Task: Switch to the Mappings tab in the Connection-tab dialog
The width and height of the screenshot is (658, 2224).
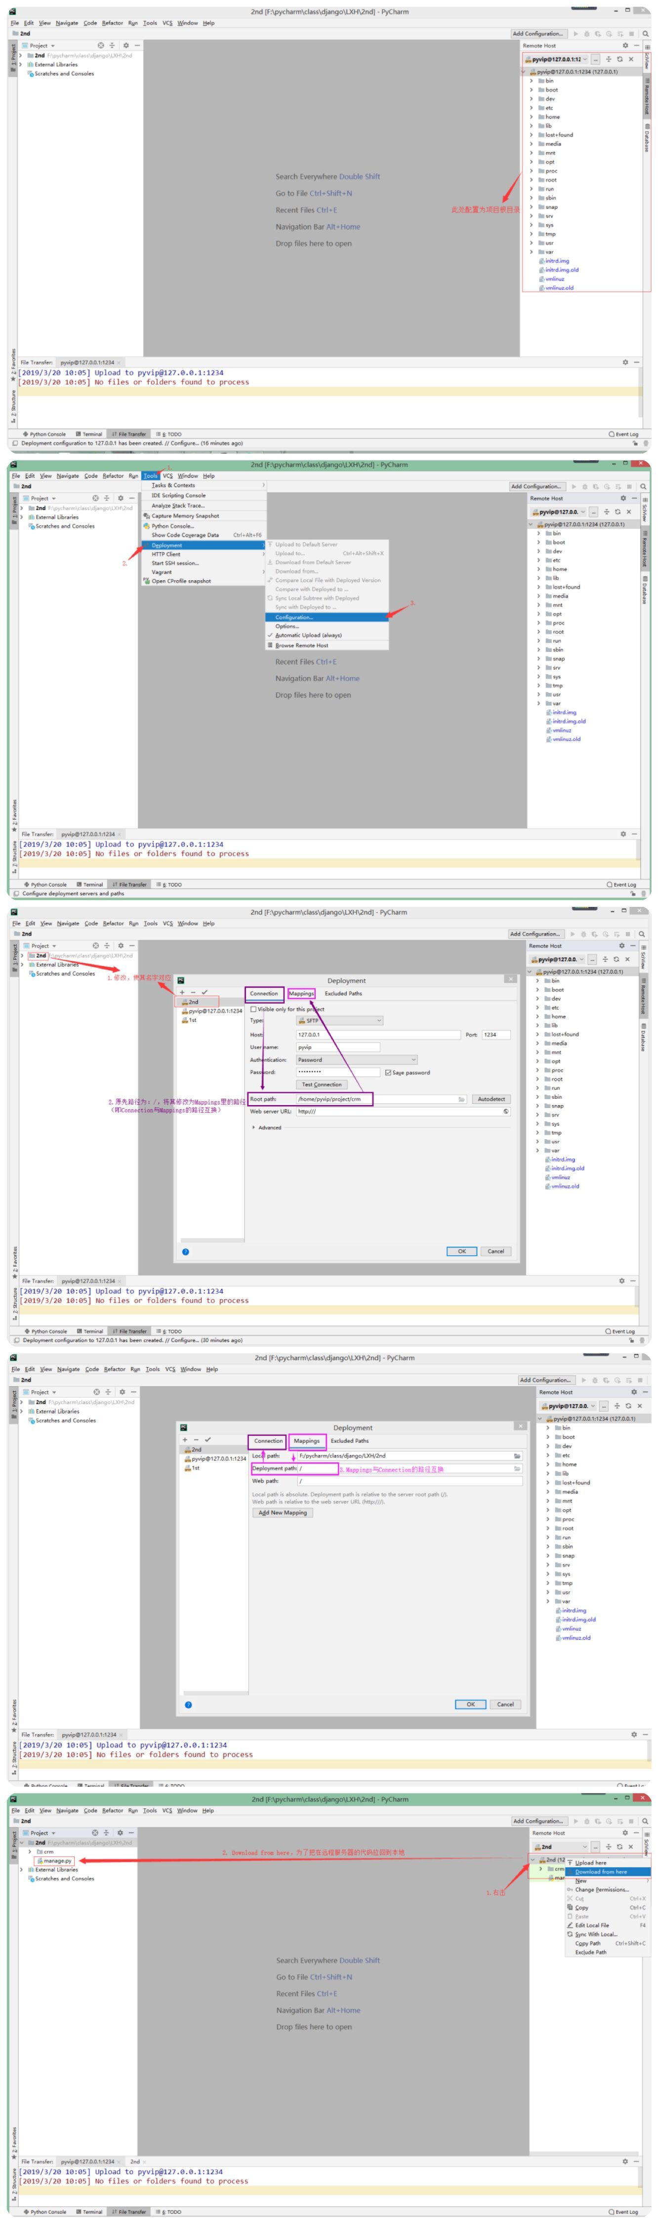Action: pyautogui.click(x=301, y=994)
